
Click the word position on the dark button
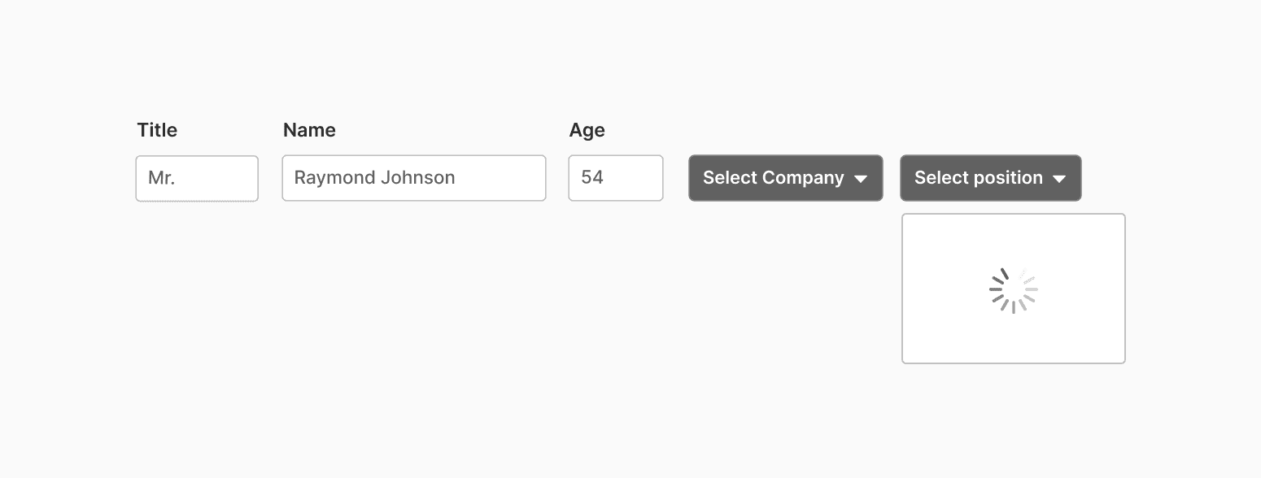tap(1005, 178)
